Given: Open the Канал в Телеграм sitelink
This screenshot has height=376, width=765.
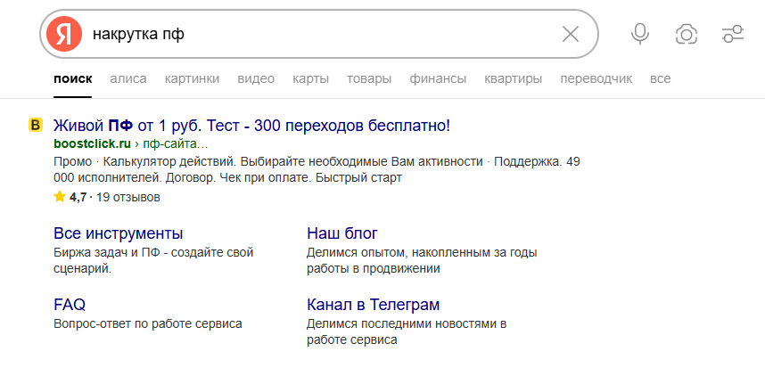Looking at the screenshot, I should 373,305.
